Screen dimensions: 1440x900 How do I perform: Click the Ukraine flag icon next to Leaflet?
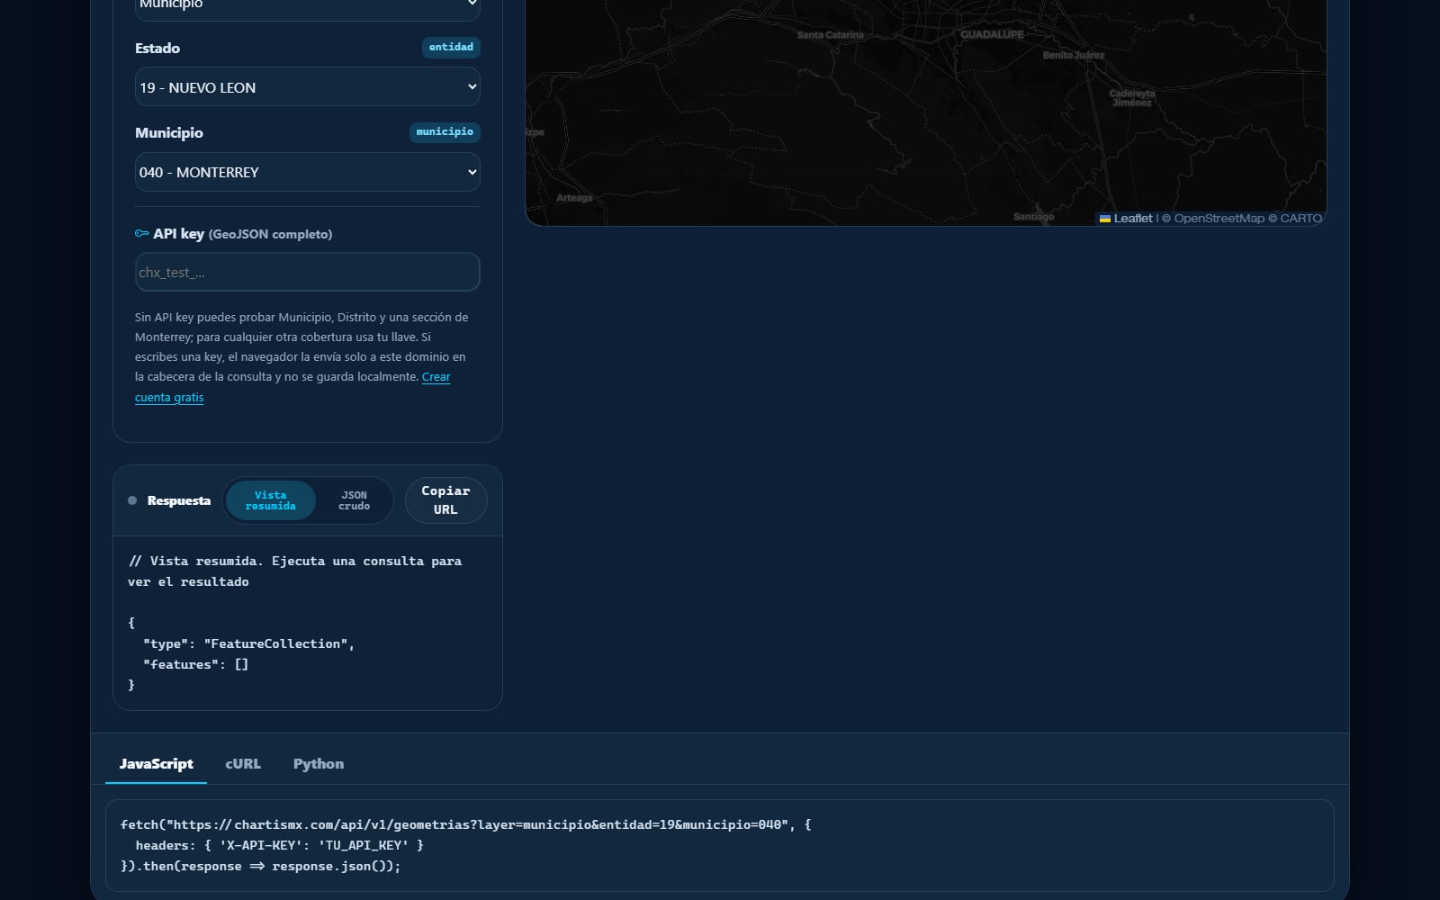tap(1105, 219)
